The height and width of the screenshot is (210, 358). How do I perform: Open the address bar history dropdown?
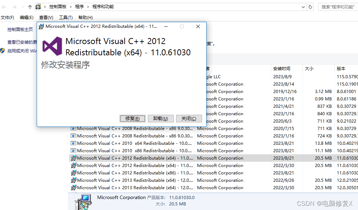[303, 7]
